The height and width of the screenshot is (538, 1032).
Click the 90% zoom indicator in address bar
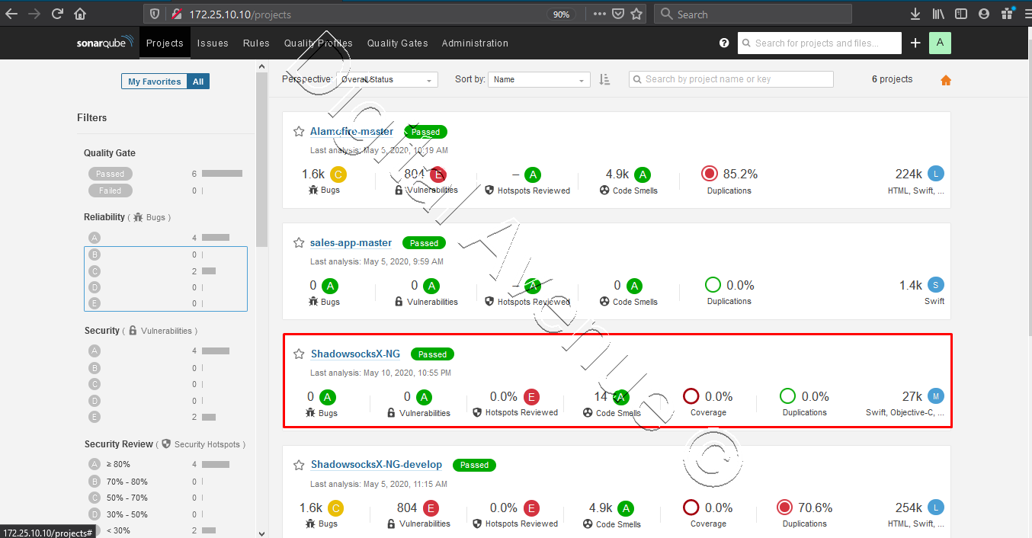coord(562,13)
